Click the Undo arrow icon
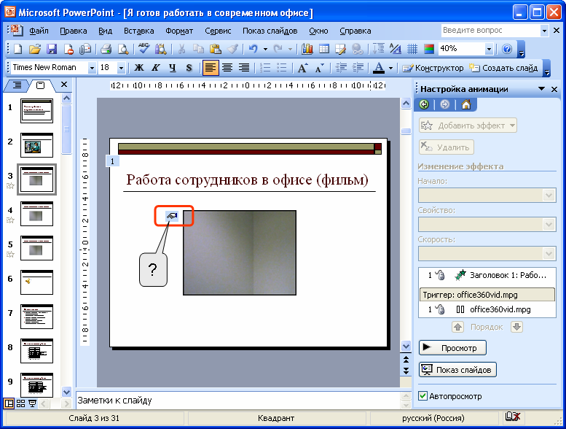 pyautogui.click(x=253, y=49)
